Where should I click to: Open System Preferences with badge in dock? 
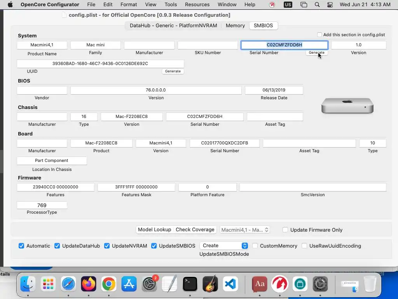coord(149,284)
